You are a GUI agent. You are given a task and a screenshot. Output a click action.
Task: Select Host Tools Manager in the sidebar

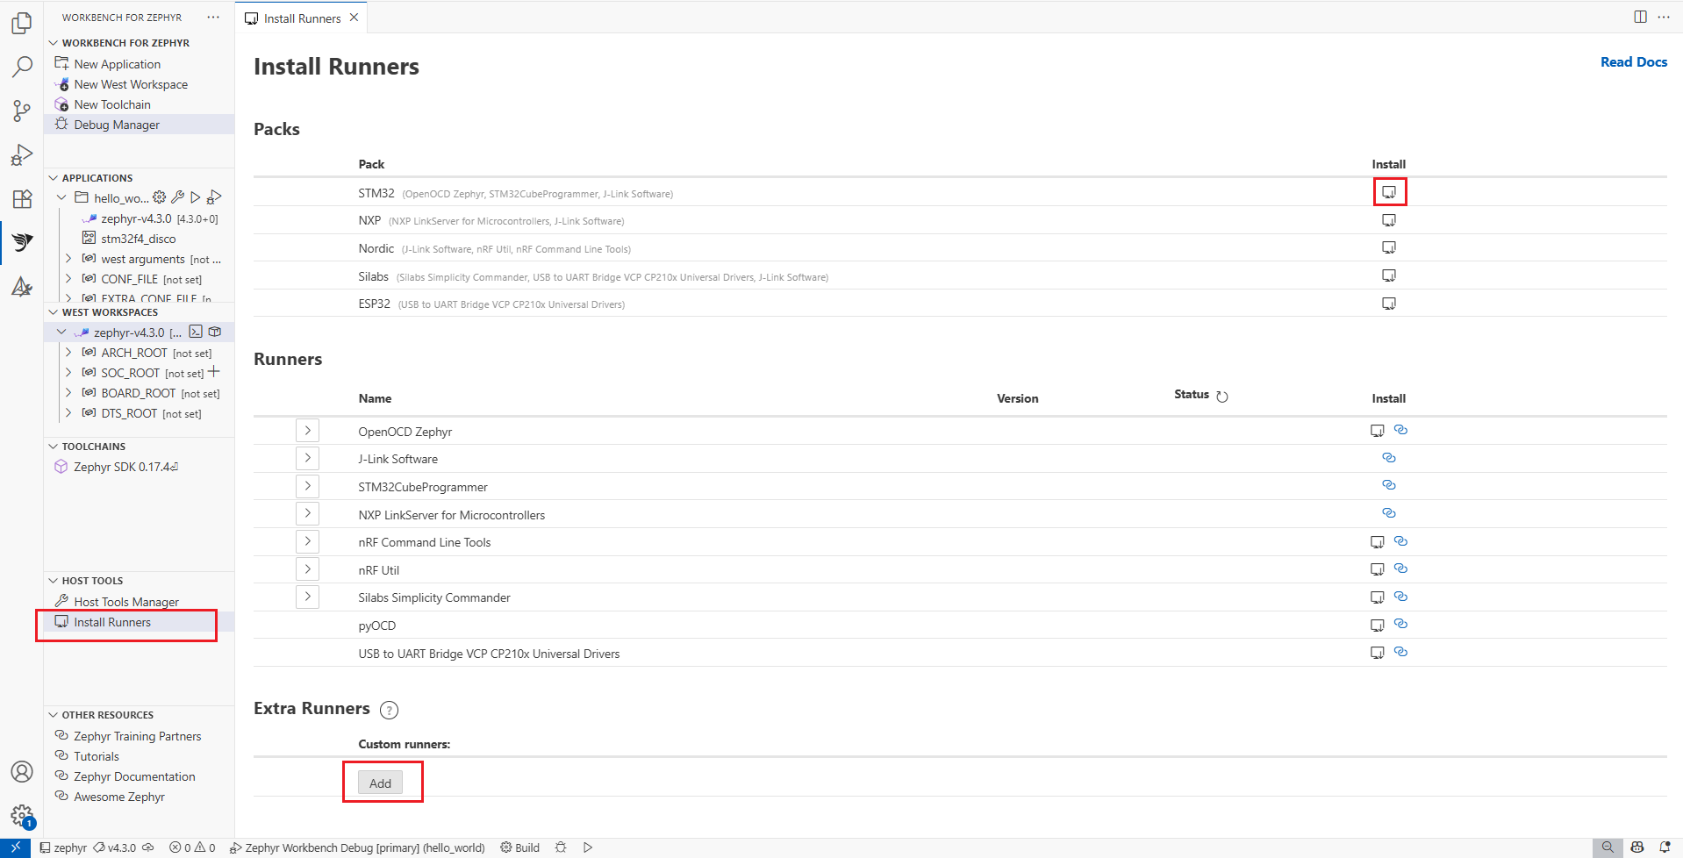[126, 602]
